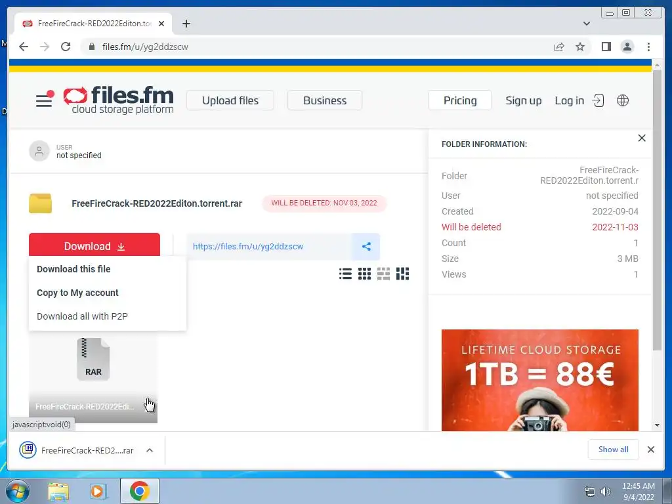
Task: Click the Lifetime Cloud Storage ad banner
Action: coord(539,380)
